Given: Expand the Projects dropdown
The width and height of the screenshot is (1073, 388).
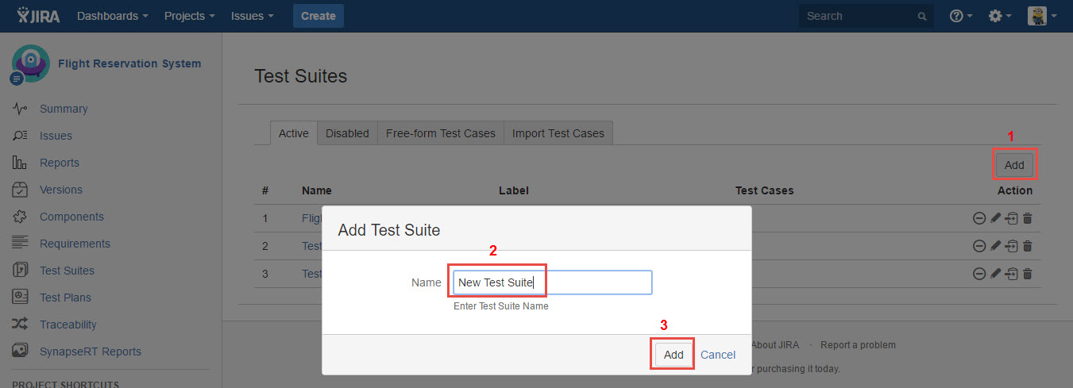Looking at the screenshot, I should pyautogui.click(x=189, y=16).
